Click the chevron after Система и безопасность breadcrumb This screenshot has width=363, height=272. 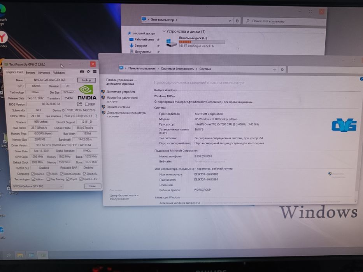(197, 69)
